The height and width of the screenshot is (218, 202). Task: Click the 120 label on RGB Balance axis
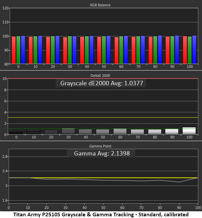click(5, 8)
